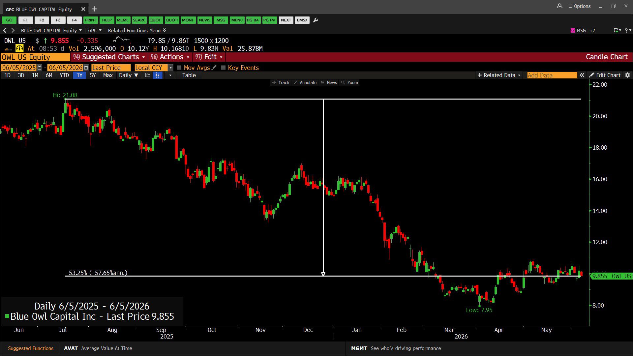The width and height of the screenshot is (633, 356).
Task: Open the Daily periodicity dropdown
Action: (129, 75)
